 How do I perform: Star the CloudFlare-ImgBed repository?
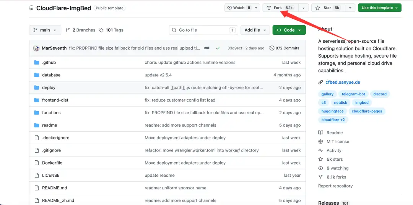click(x=328, y=8)
